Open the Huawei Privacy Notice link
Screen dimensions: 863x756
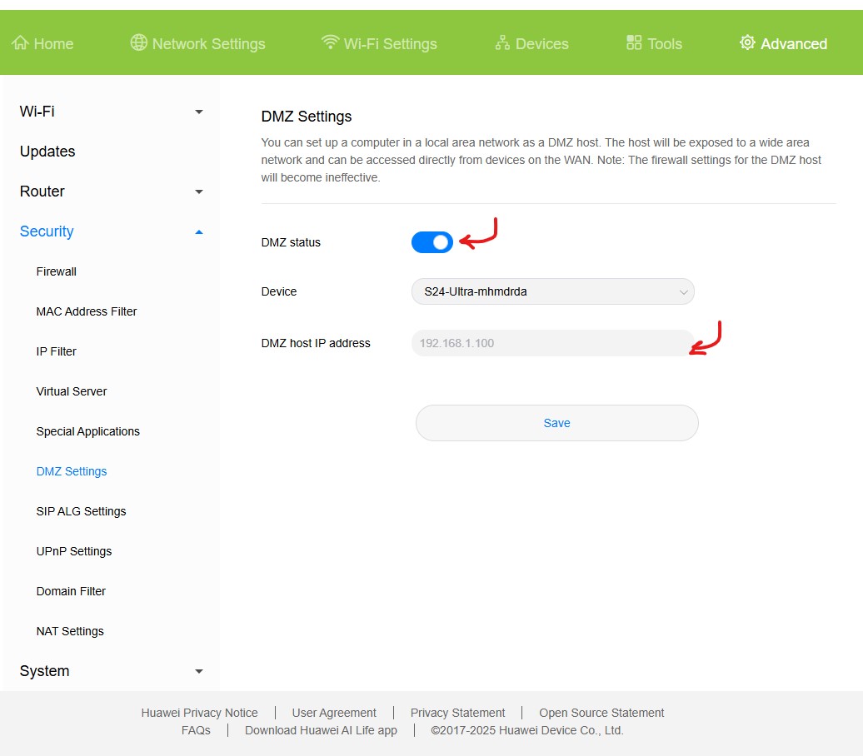coord(199,713)
